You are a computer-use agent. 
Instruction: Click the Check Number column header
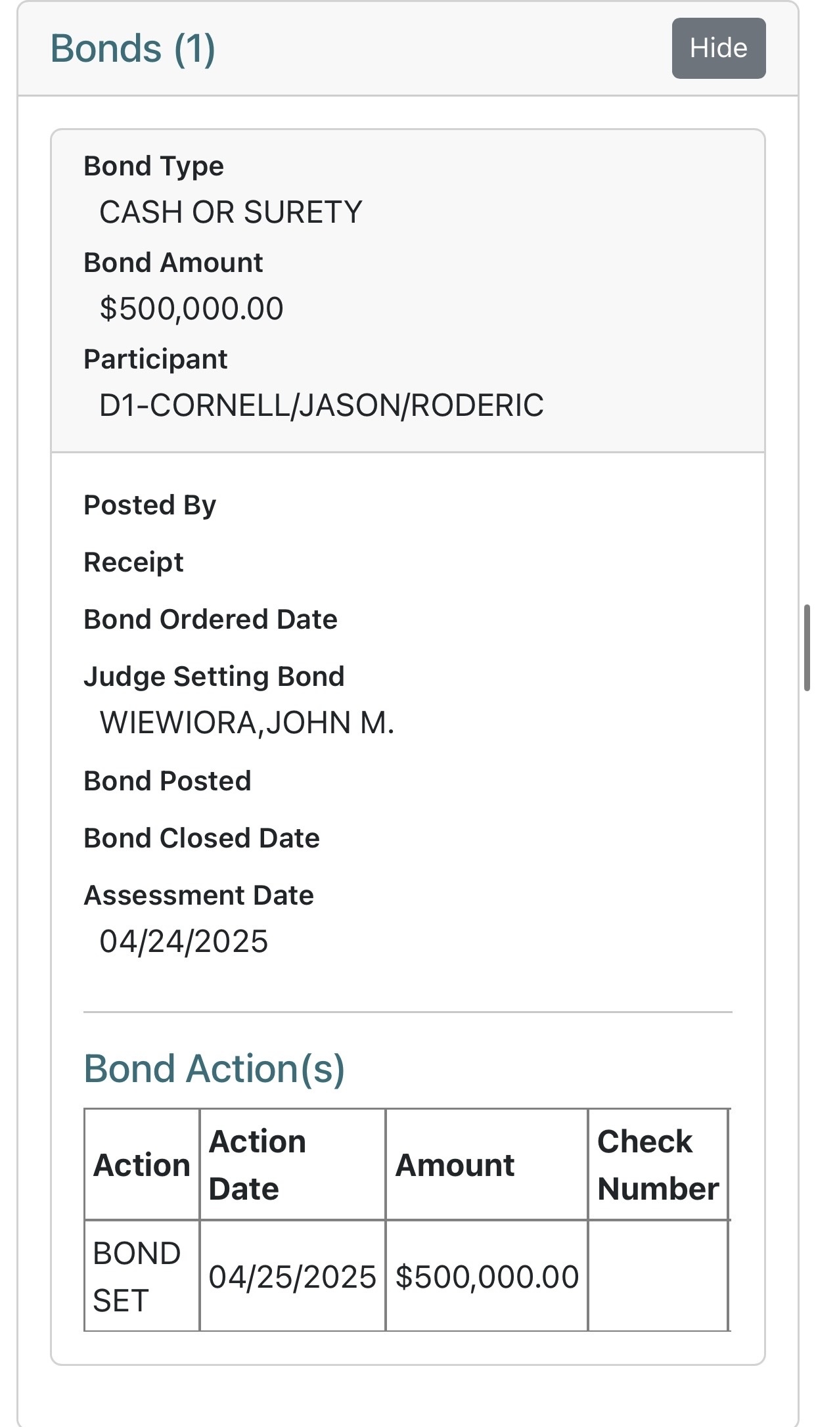coord(658,1165)
